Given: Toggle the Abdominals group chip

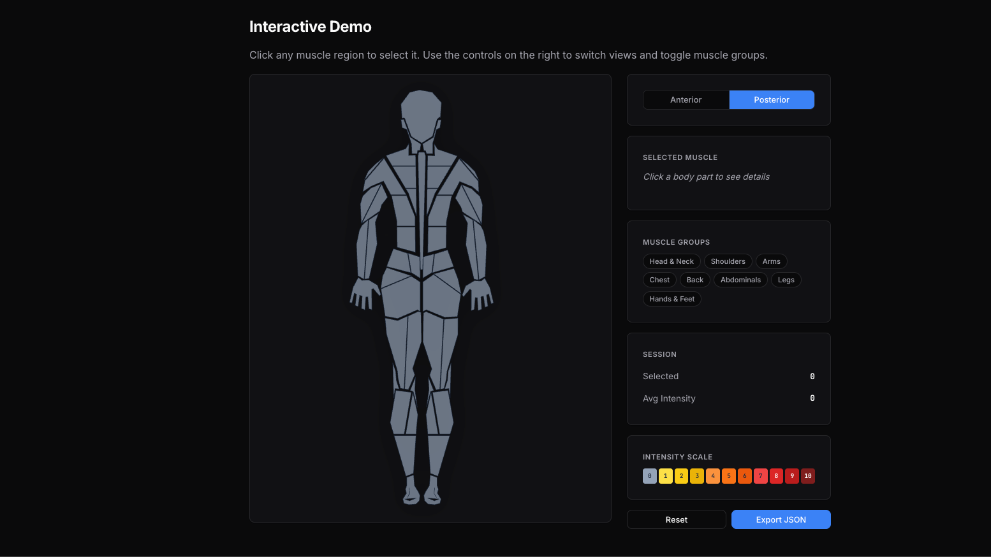Looking at the screenshot, I should (740, 279).
